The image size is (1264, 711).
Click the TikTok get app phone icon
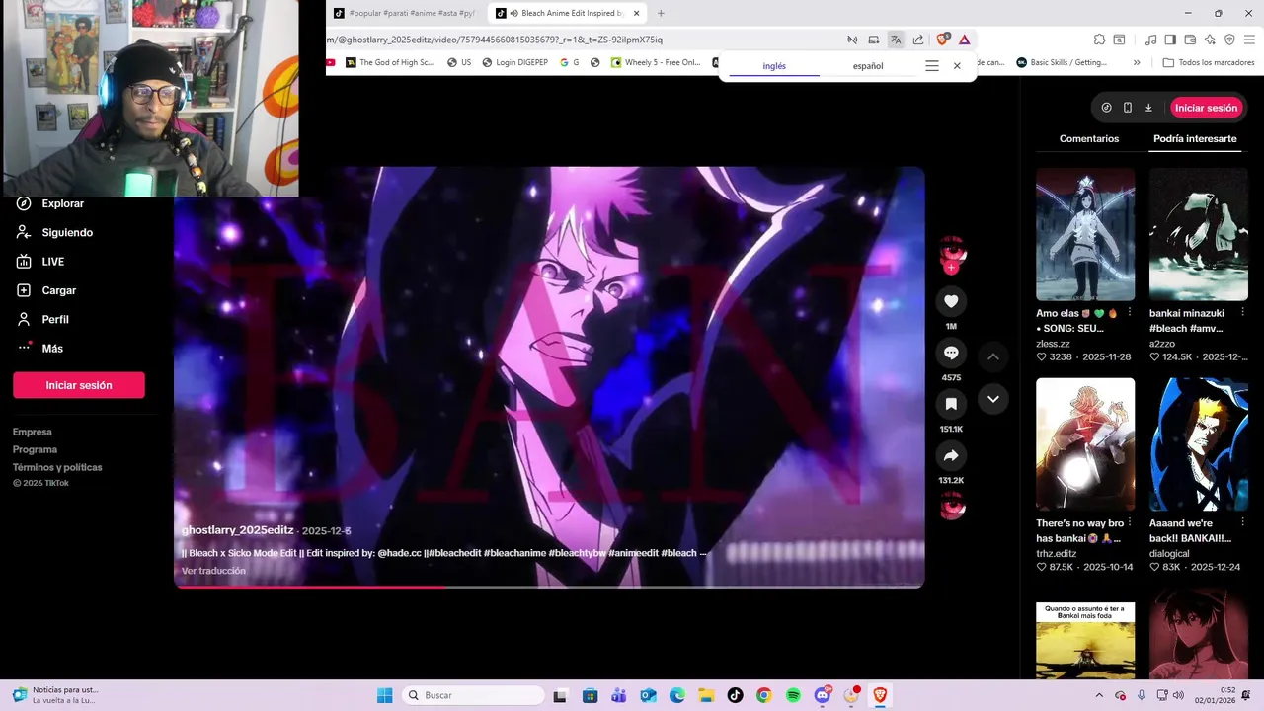pos(1128,108)
